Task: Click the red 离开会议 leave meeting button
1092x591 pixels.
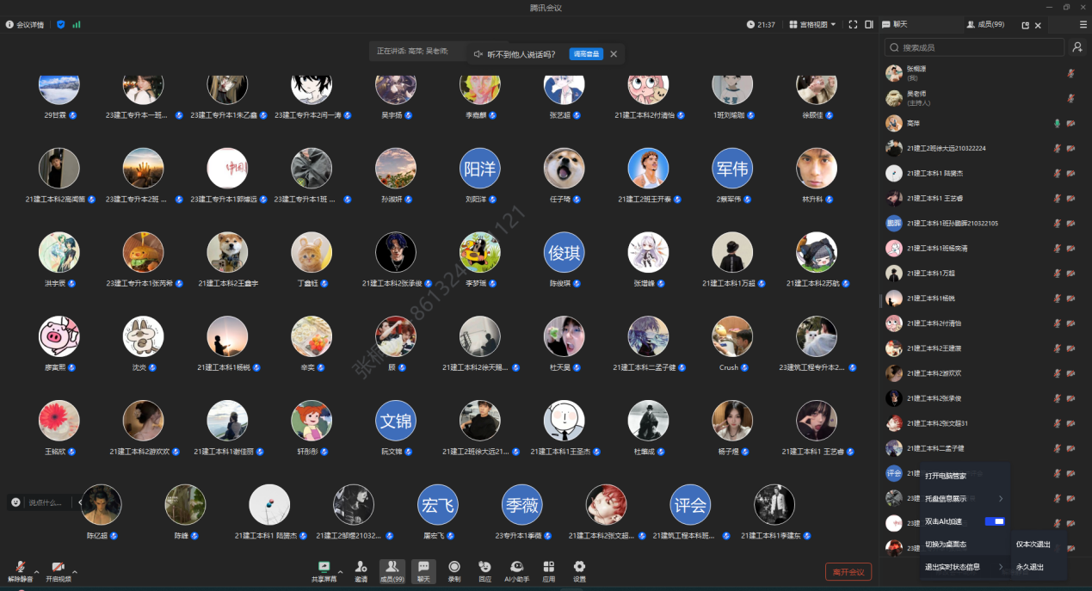Action: [x=848, y=572]
